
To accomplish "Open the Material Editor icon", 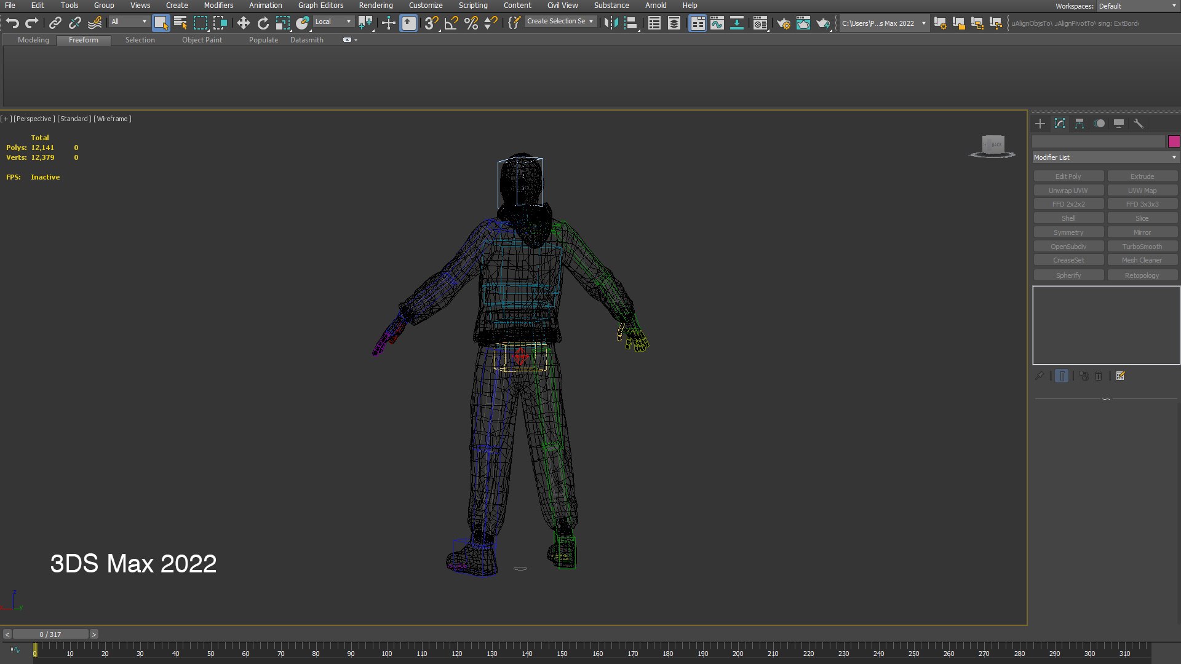I will 760,23.
